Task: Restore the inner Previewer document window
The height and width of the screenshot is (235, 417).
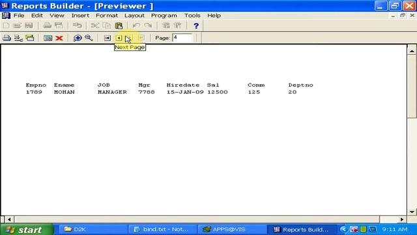Action: click(403, 16)
